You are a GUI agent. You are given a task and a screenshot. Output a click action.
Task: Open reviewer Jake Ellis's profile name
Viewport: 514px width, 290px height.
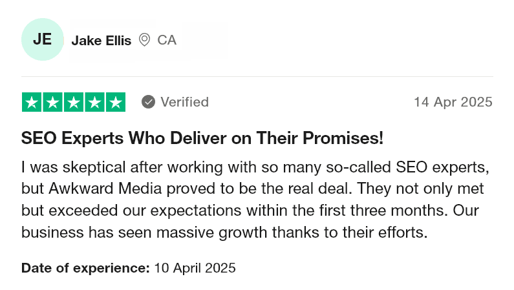tap(102, 41)
